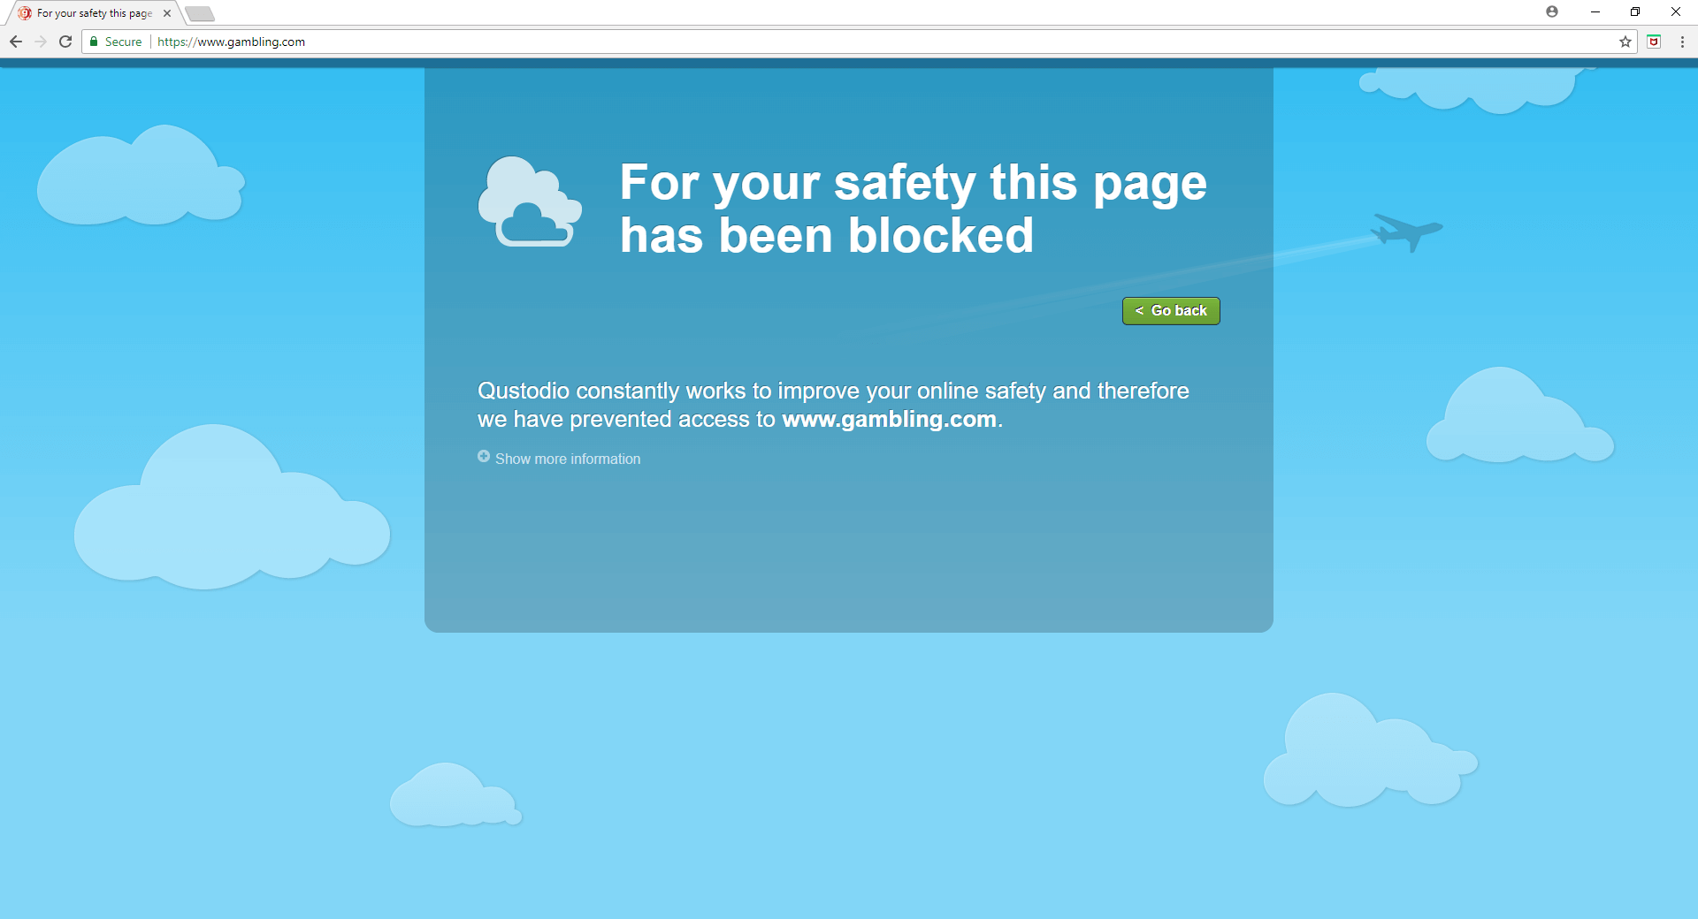Open the Pocket extension icon
The image size is (1698, 919).
[1654, 42]
